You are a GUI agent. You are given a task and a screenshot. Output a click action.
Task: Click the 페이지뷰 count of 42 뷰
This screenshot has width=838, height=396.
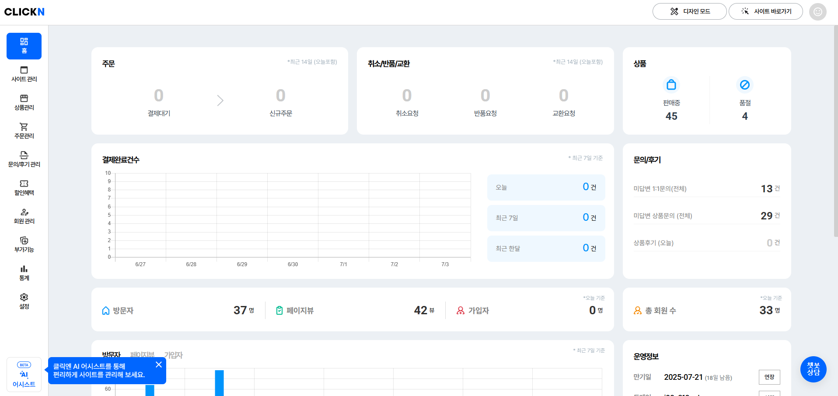[x=424, y=310]
